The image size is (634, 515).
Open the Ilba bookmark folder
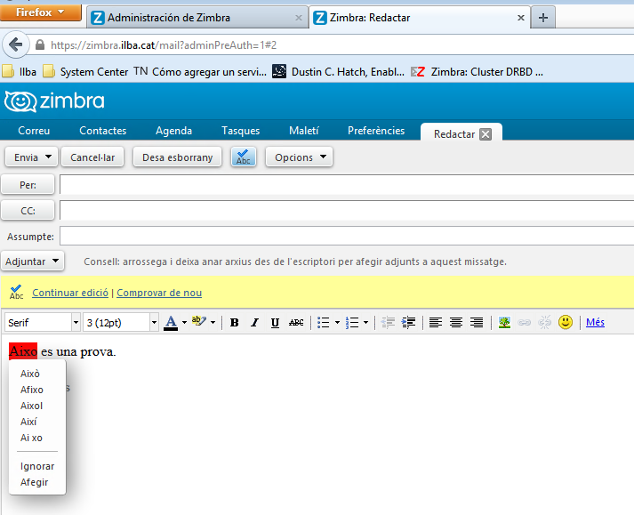[19, 72]
